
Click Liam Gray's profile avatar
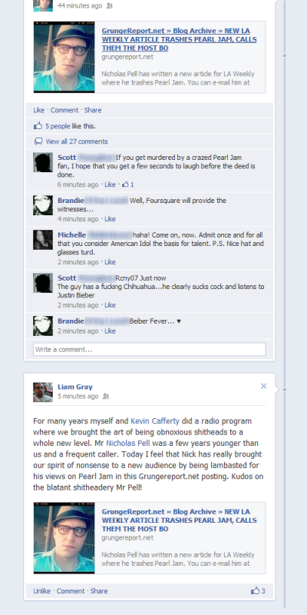43,392
